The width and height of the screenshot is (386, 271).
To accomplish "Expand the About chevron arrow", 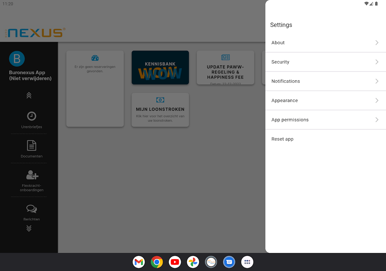I will pyautogui.click(x=377, y=43).
